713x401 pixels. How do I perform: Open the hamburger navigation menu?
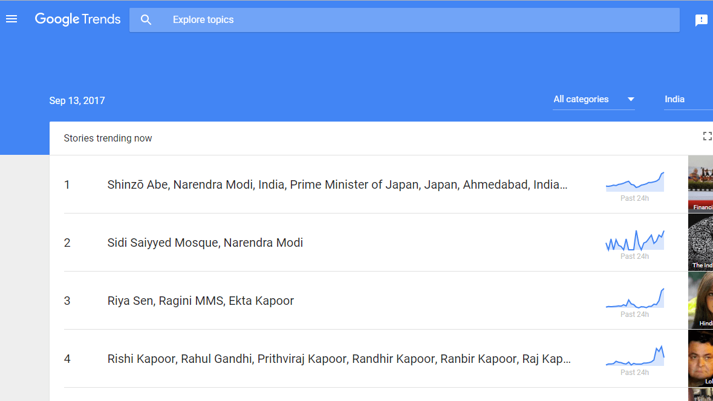pos(11,19)
